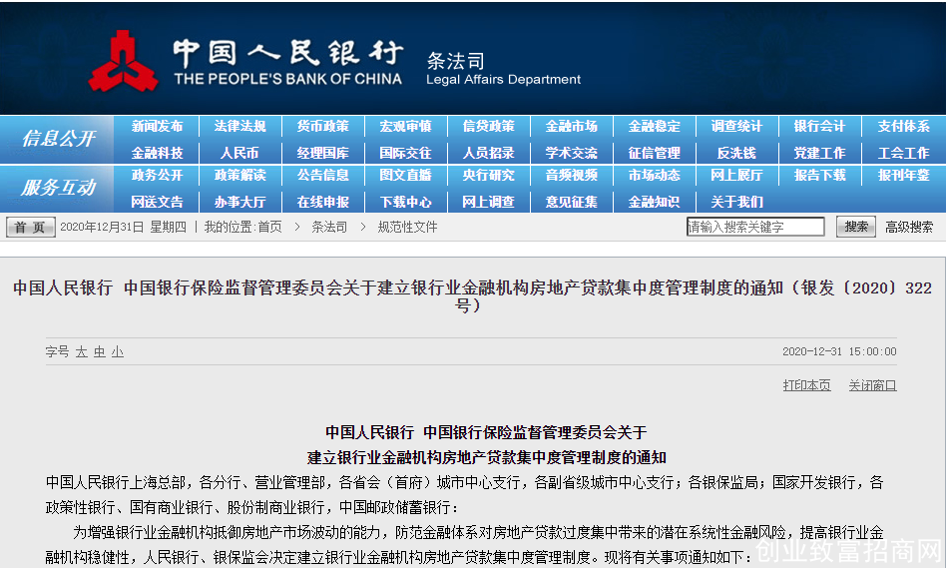Select 支付体系 in the navigation bar

coord(903,126)
